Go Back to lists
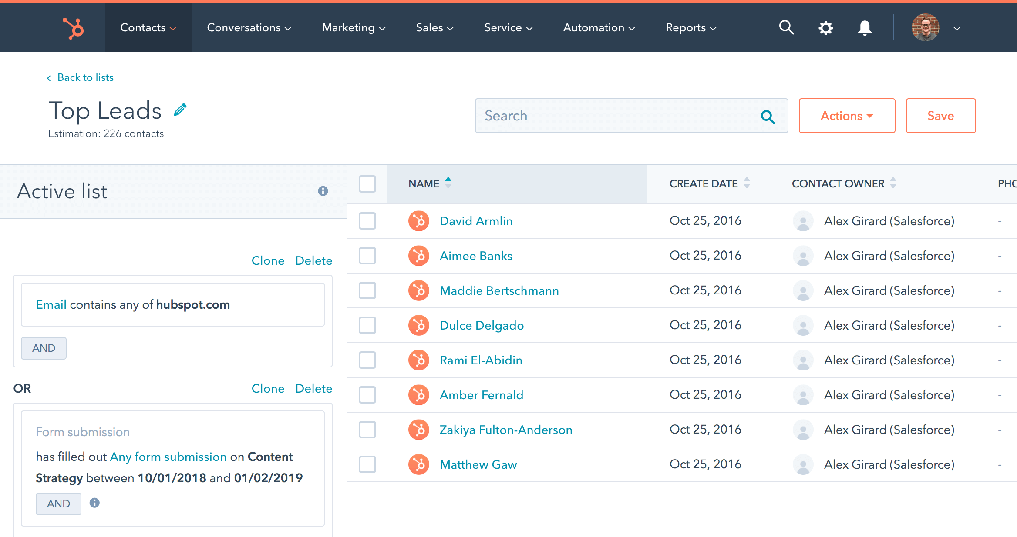The image size is (1017, 537). point(85,77)
